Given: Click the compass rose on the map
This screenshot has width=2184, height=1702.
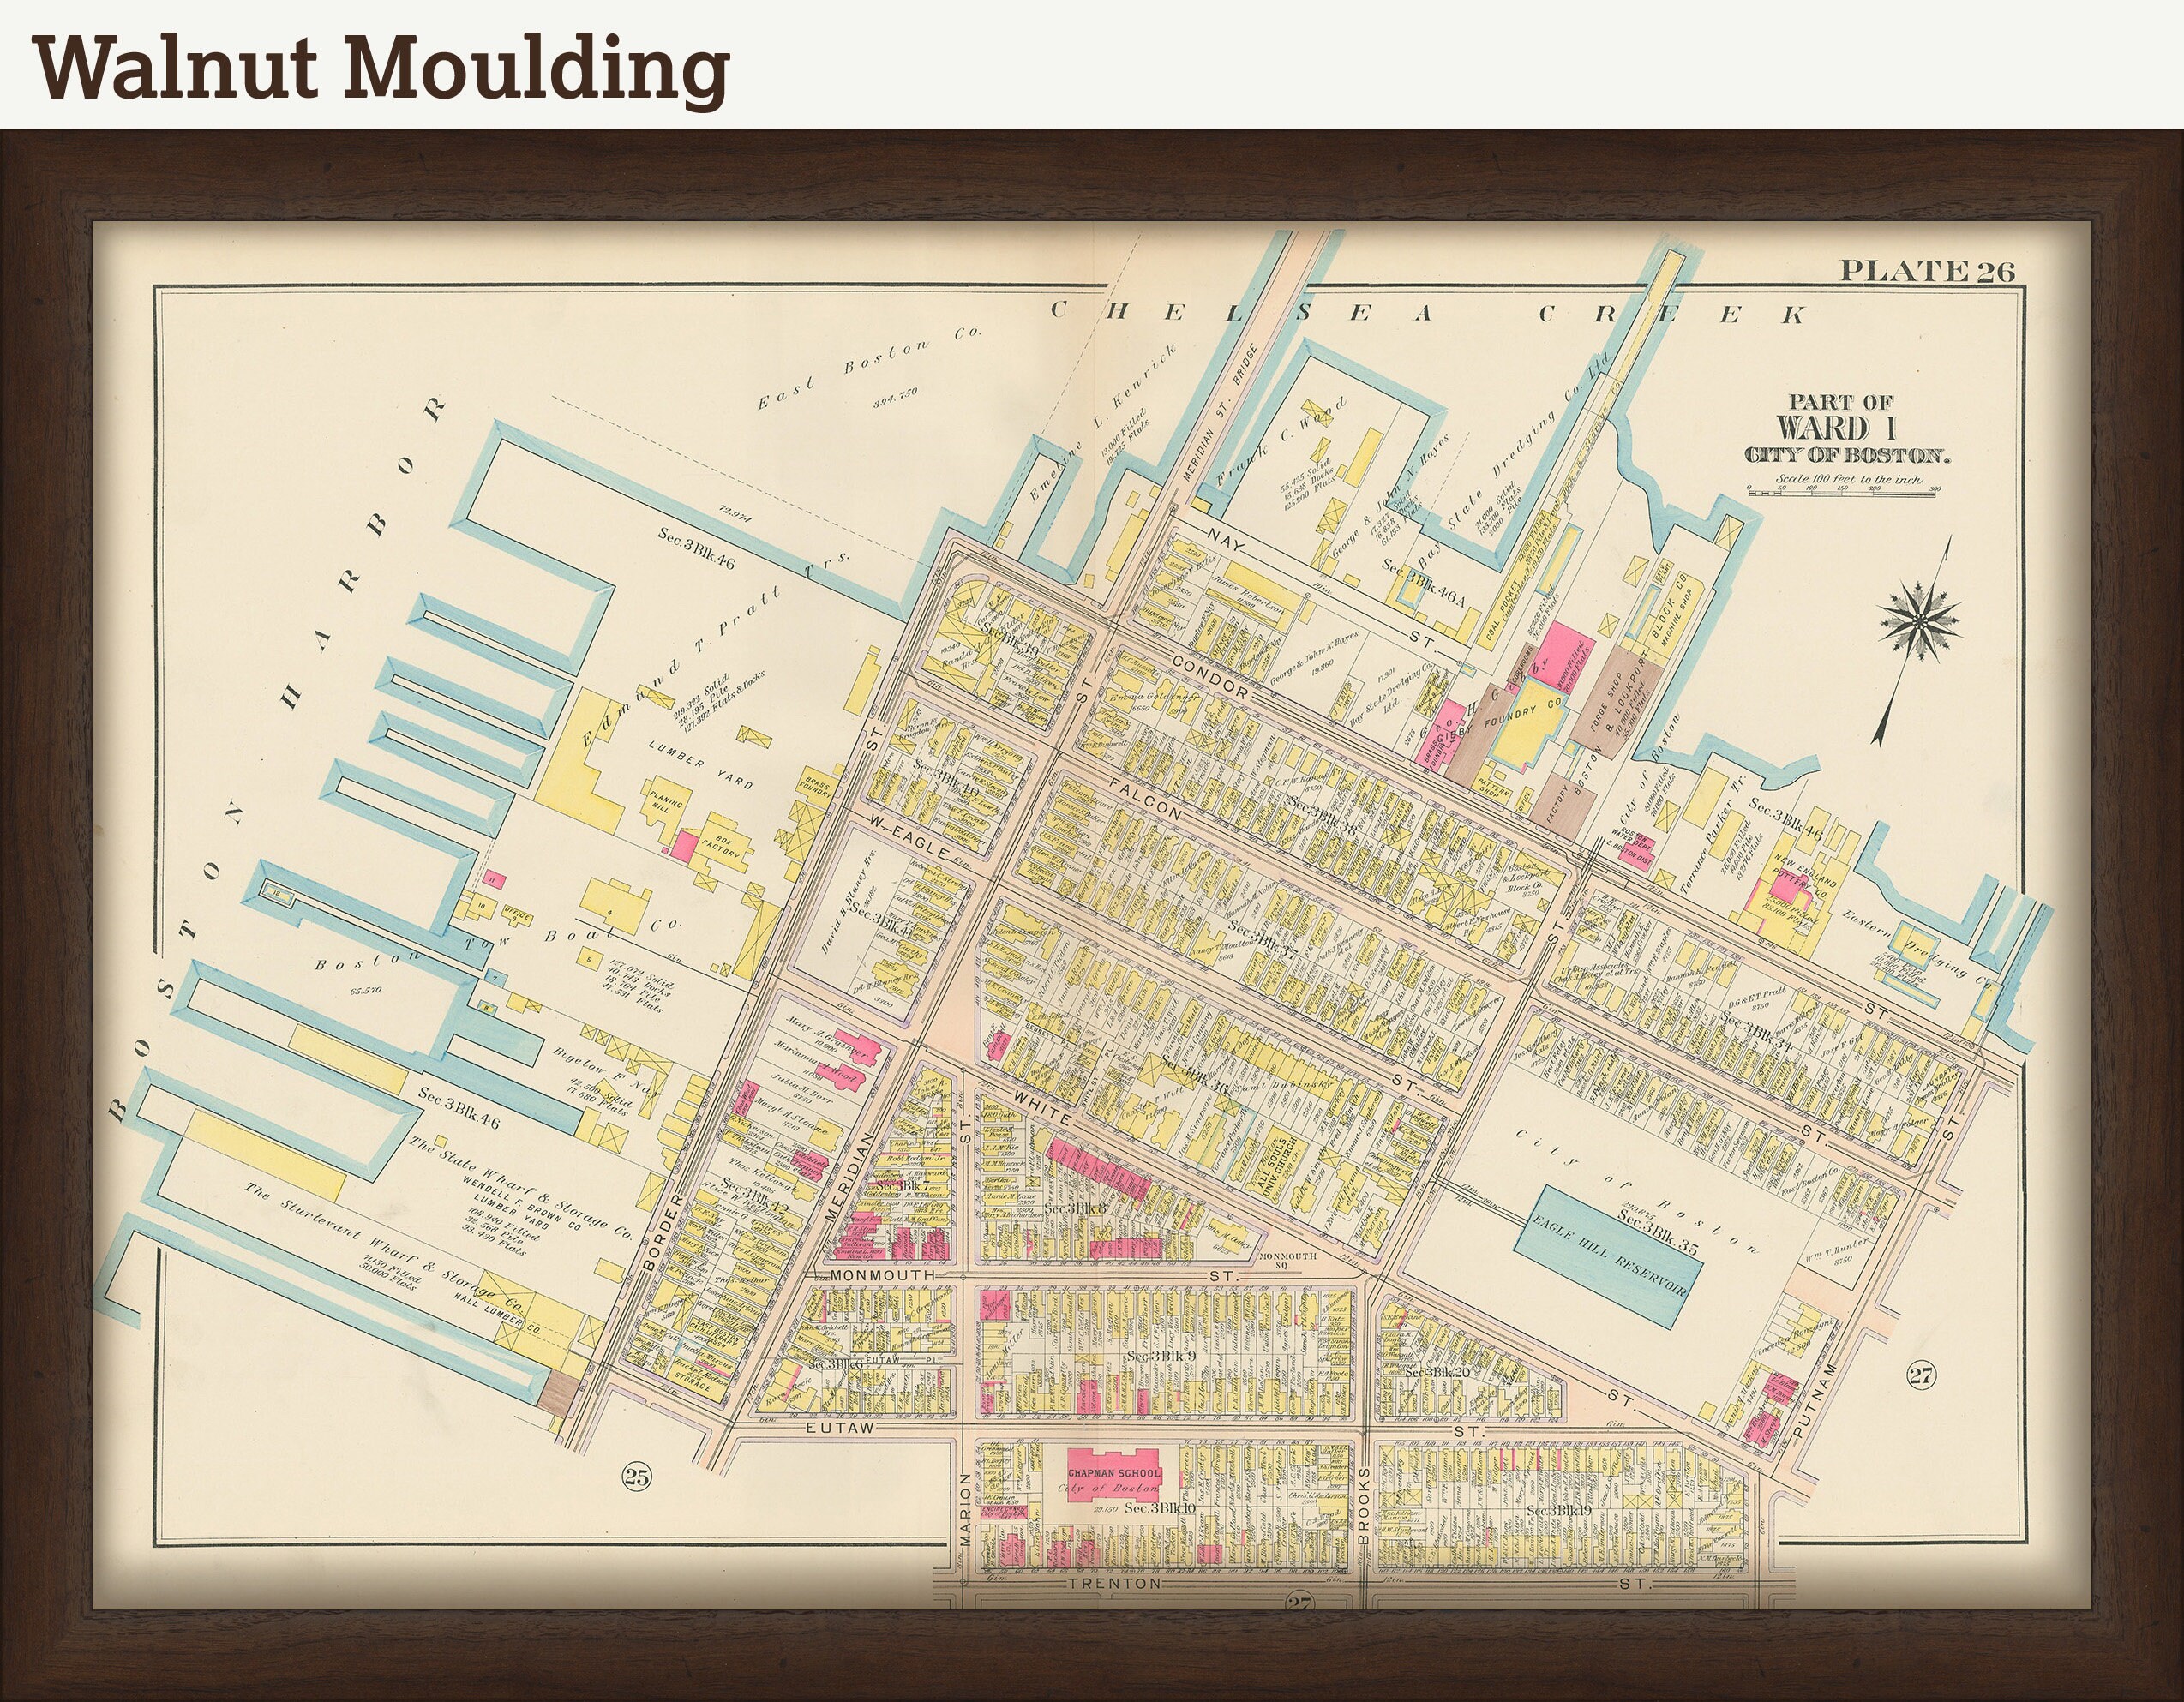Looking at the screenshot, I should click(1920, 624).
